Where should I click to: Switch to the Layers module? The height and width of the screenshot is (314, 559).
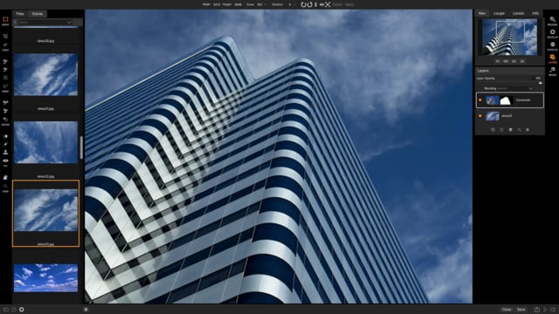tap(552, 58)
